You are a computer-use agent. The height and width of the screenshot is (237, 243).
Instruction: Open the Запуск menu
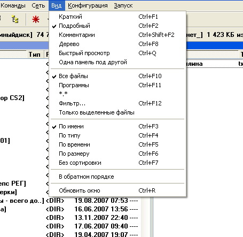pos(123,5)
